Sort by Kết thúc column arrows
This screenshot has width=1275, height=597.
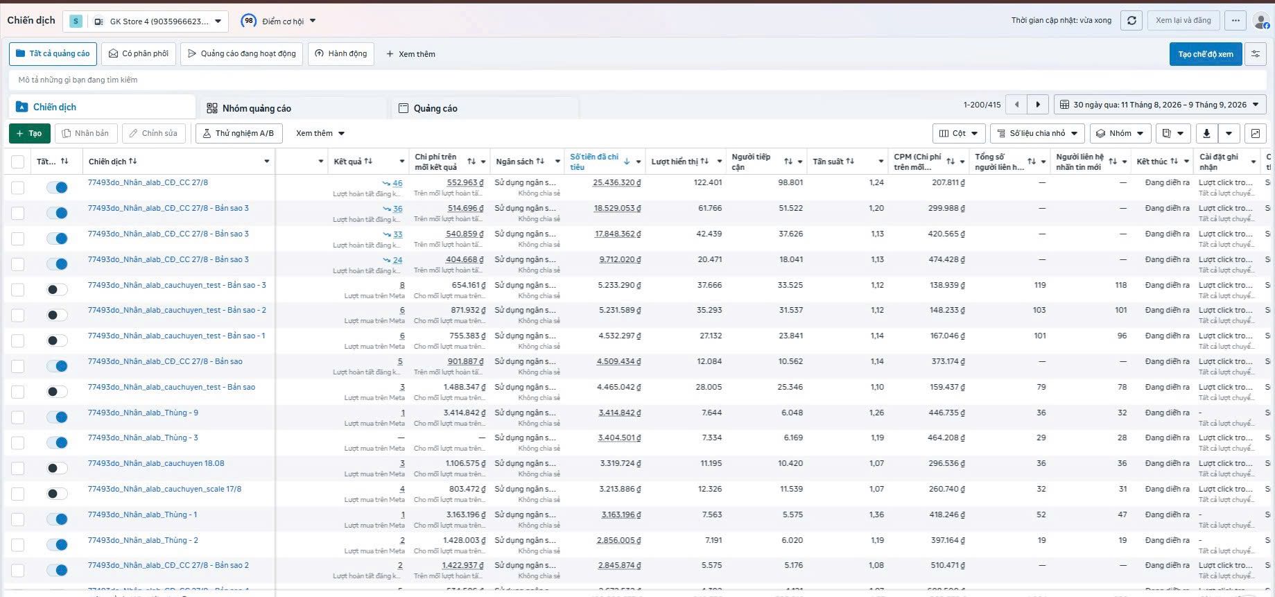pos(1174,162)
